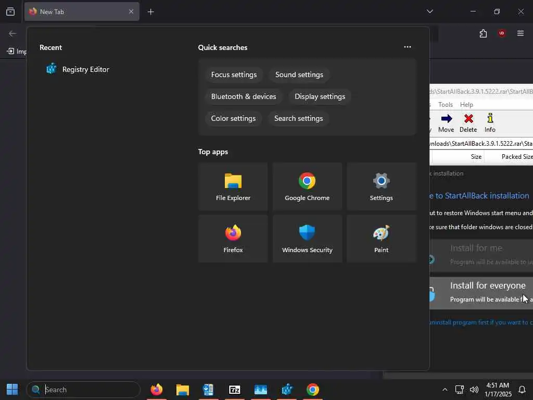
Task: Open Search settings quick search
Action: click(298, 118)
